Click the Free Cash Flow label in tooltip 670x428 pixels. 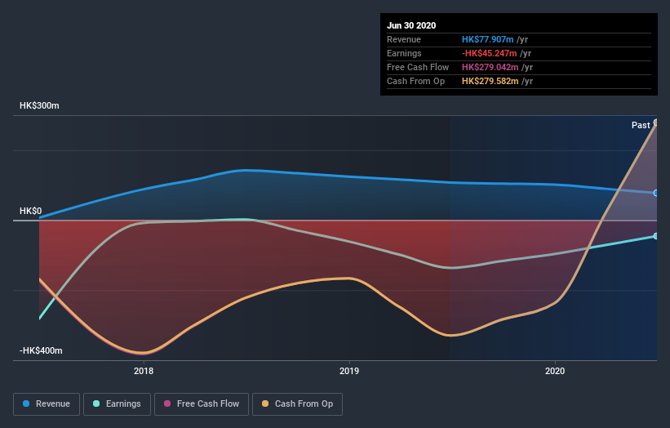click(418, 67)
